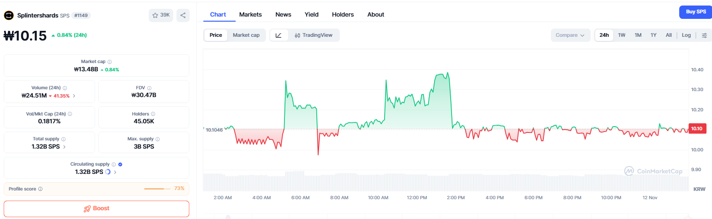Expand Circulating supply details chevron

coord(115,172)
